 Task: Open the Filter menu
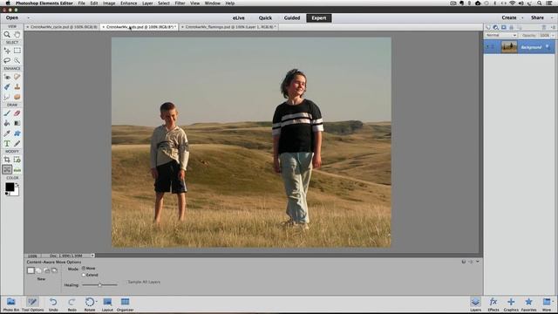pyautogui.click(x=180, y=3)
